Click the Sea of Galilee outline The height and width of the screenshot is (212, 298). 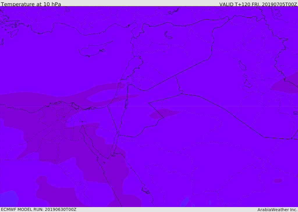[x=128, y=84]
